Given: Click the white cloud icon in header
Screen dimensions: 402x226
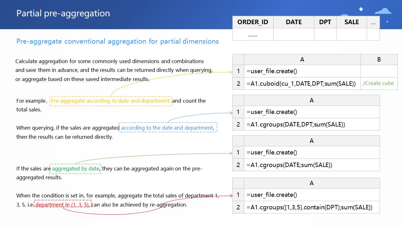Looking at the screenshot, I should click(x=383, y=11).
